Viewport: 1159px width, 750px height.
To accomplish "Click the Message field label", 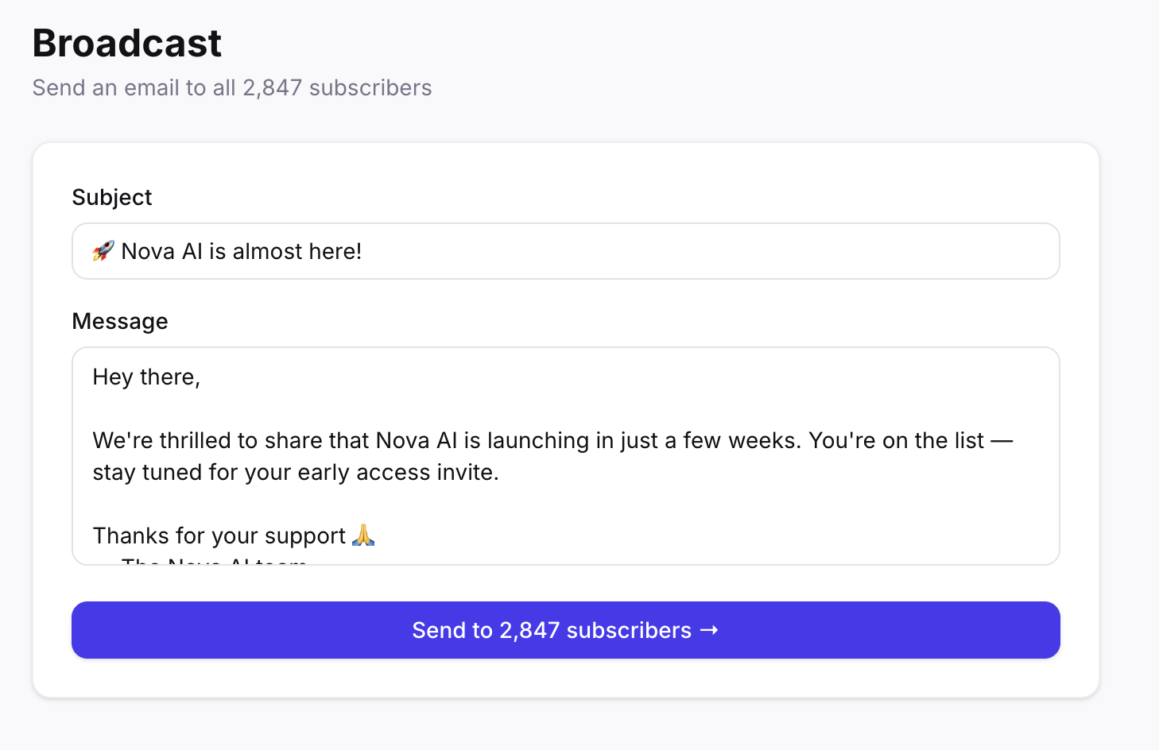I will coord(120,321).
